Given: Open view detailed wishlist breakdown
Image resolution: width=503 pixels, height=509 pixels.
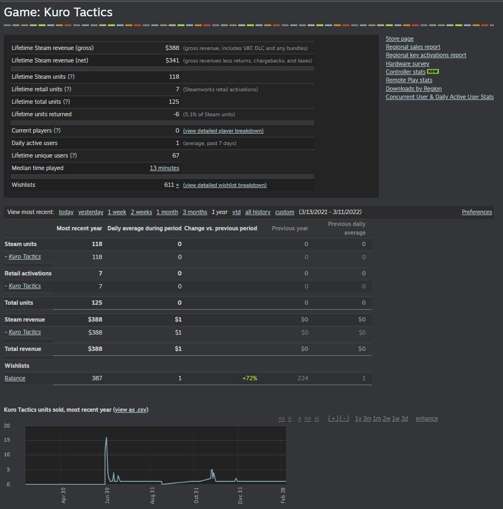Looking at the screenshot, I should (x=225, y=185).
